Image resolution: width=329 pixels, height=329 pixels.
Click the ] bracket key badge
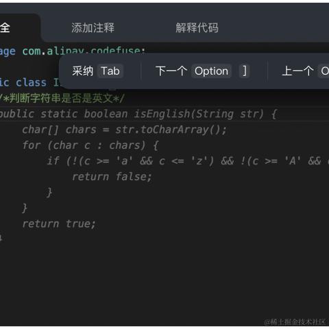pos(245,71)
